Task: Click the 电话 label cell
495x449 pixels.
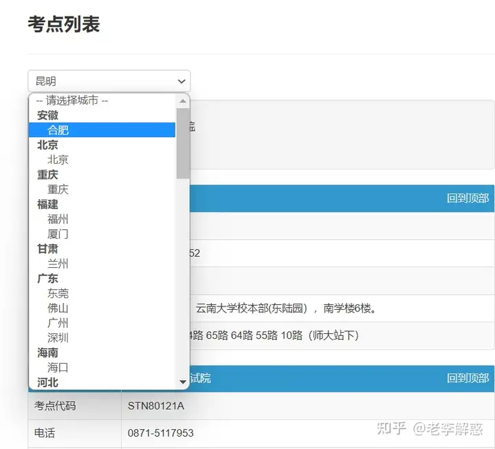Action: (74, 433)
